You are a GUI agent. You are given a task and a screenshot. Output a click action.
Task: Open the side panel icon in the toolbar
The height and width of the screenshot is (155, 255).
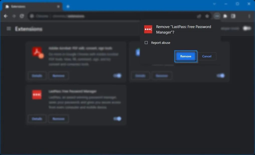tap(233, 16)
